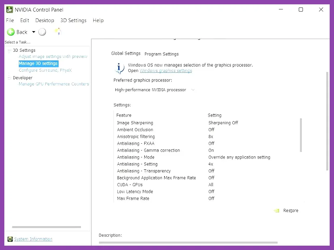Viewport: 334px width, 250px height.
Task: Select the Ambient Occlusion feature row
Action: point(206,130)
